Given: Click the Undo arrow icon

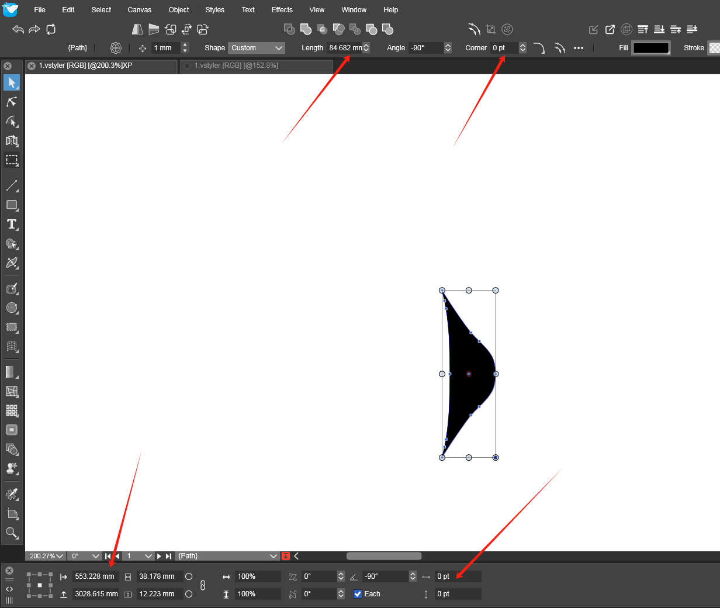Looking at the screenshot, I should (18, 29).
